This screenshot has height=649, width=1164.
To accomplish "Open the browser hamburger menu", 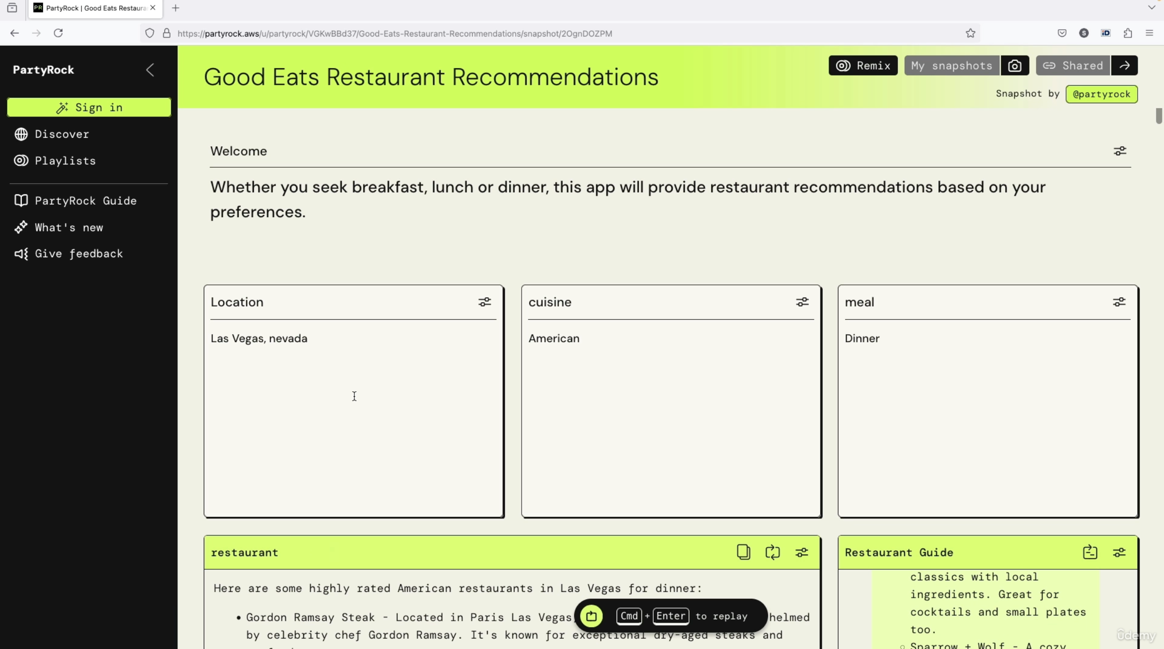I will [1149, 33].
